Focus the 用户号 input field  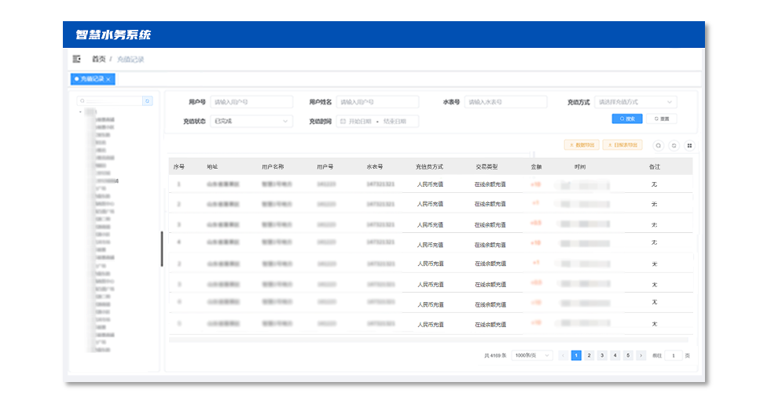point(251,102)
